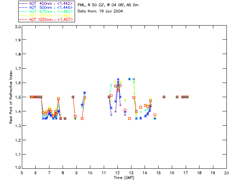233x187 pixels.
Task: Click the 19 x-axis tick label
Action: 213,173
